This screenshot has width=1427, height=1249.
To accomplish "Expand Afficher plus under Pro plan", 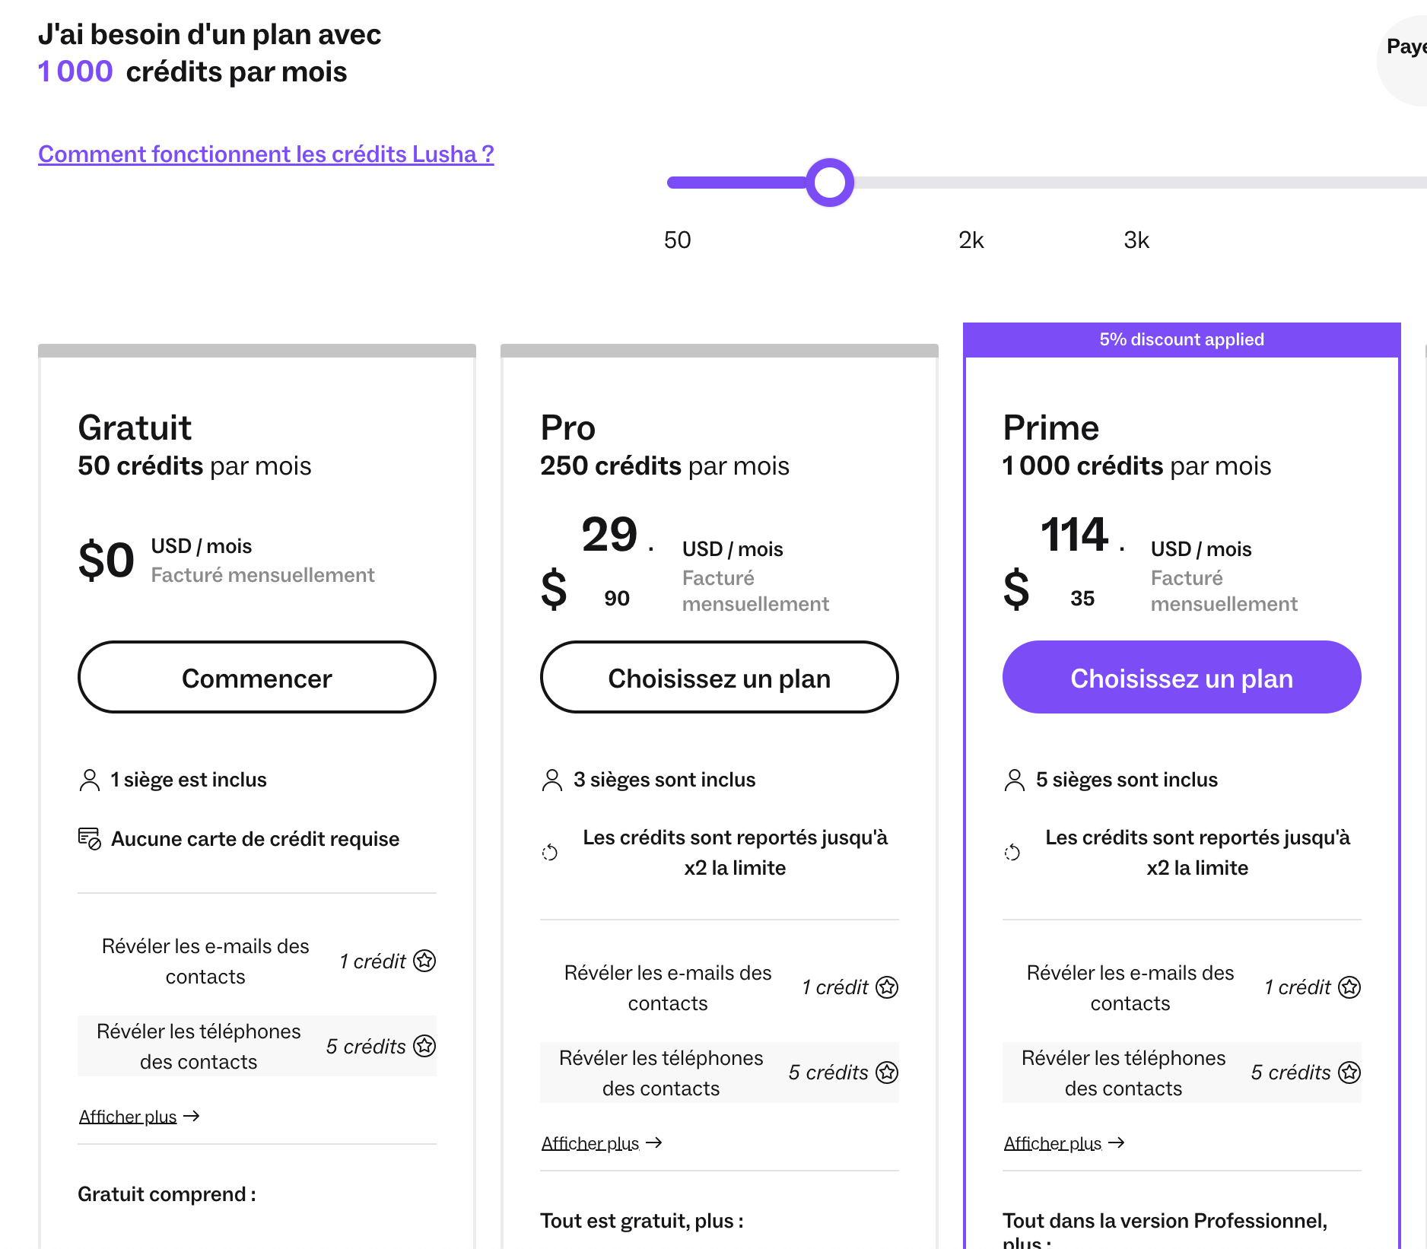I will [602, 1143].
